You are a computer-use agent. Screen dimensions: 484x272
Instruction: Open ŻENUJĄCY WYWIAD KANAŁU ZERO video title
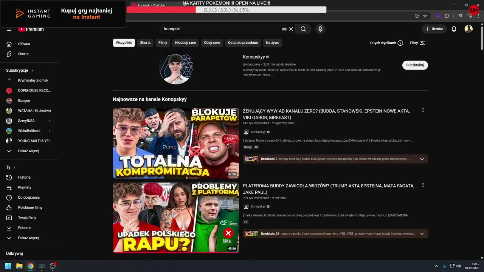click(x=326, y=114)
